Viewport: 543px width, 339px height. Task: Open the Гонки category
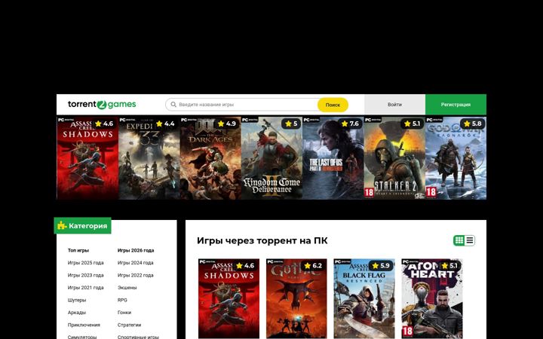point(124,313)
